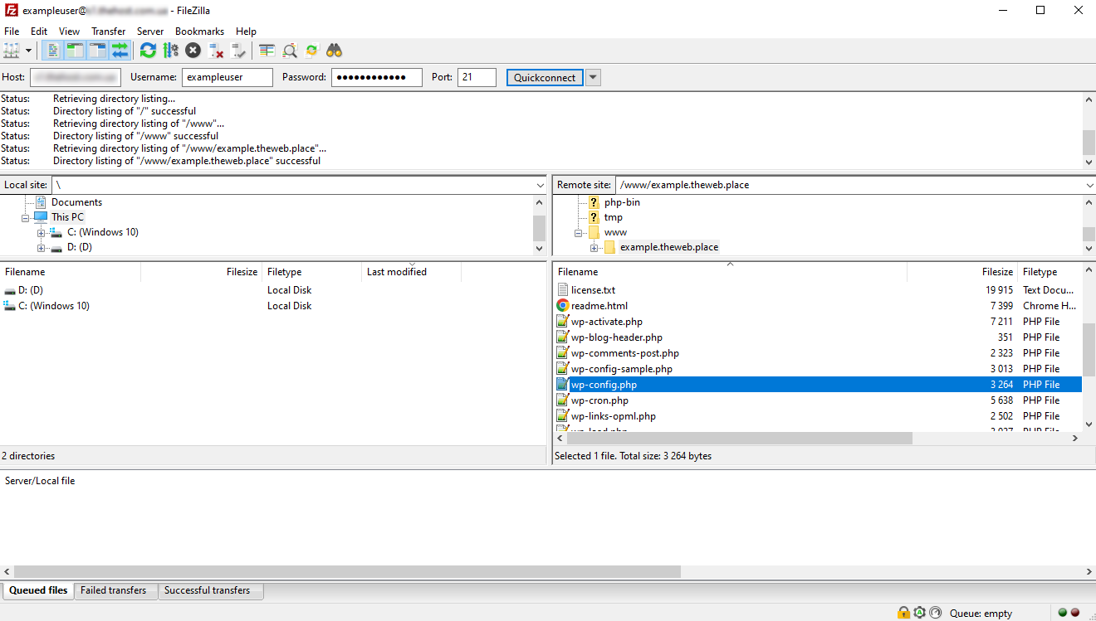This screenshot has height=621, width=1096.
Task: Reconnect to the last server
Action: [x=238, y=51]
